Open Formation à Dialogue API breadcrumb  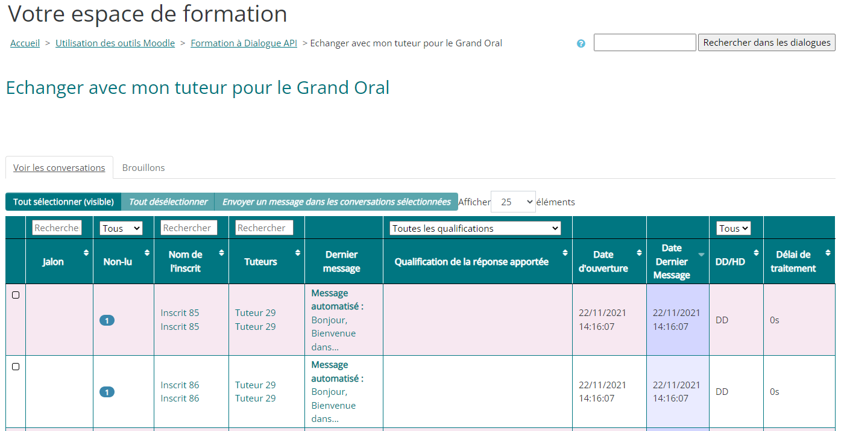[244, 43]
